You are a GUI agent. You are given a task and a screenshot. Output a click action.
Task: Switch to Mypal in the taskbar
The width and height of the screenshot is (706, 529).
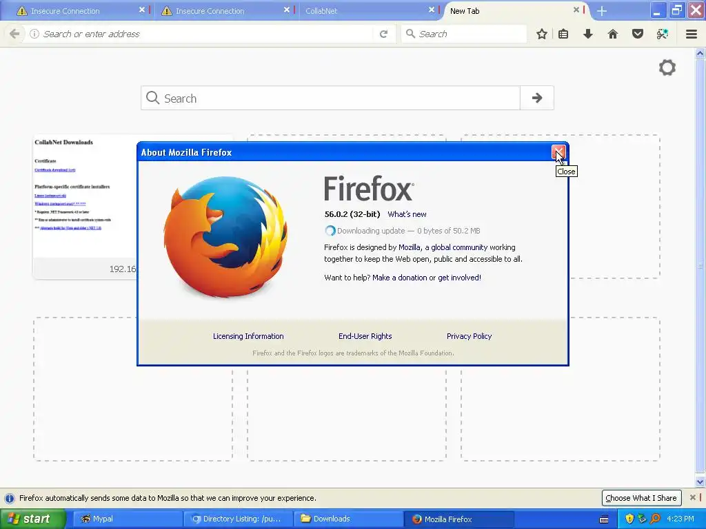click(126, 519)
